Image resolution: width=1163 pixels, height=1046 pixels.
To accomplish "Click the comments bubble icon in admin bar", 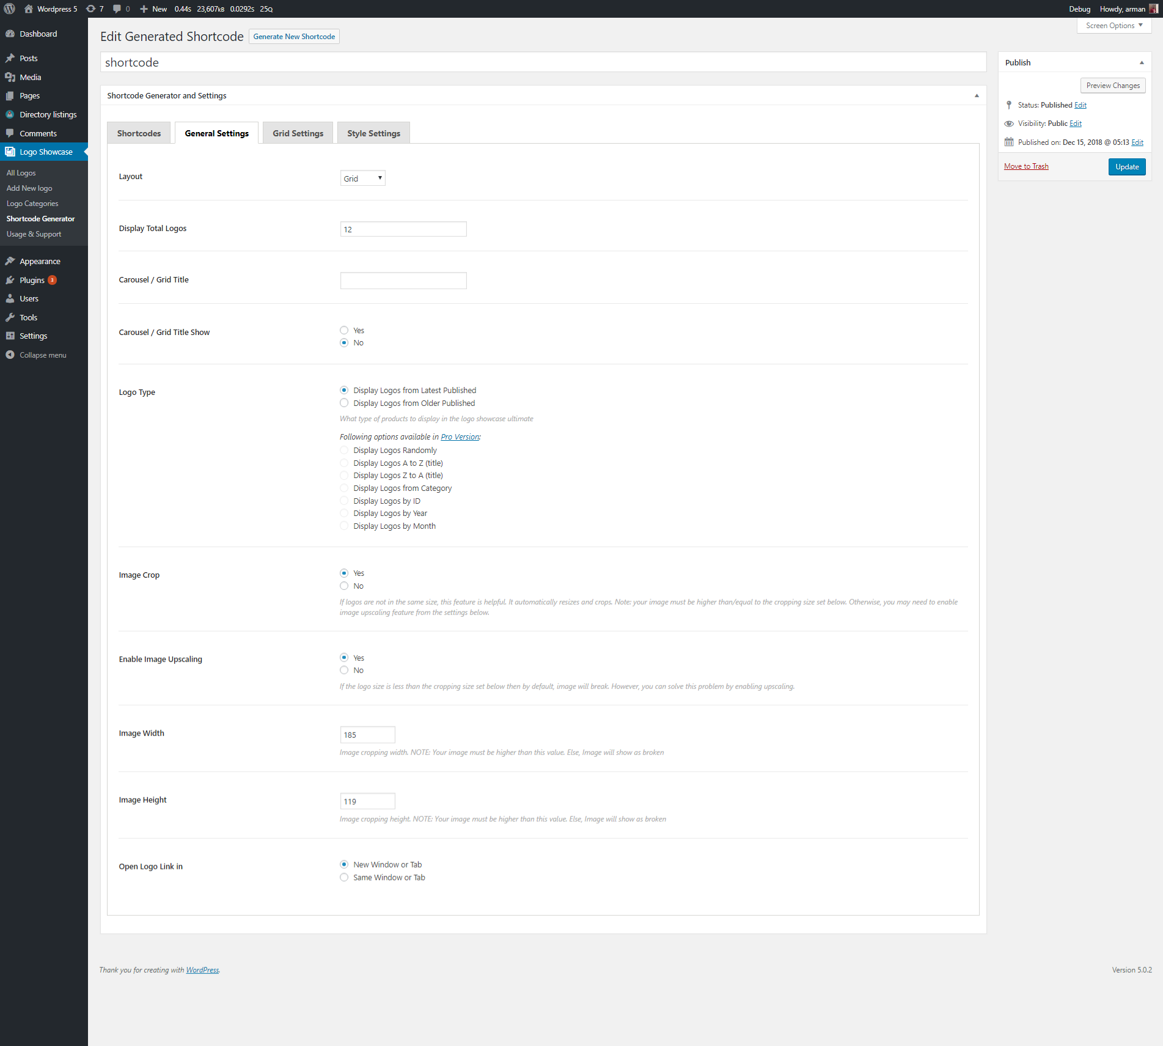I will click(x=117, y=9).
